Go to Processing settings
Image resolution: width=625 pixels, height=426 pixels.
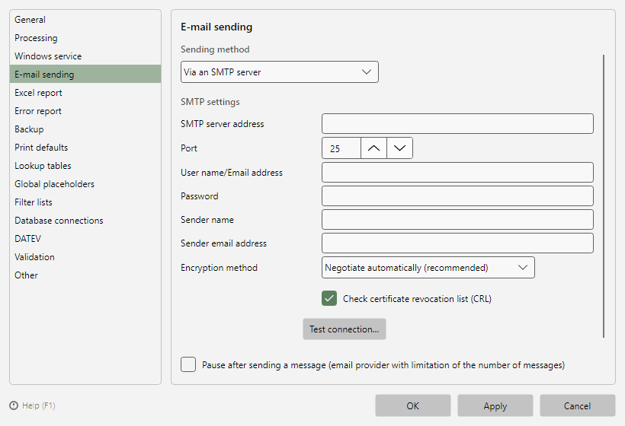[x=85, y=38]
